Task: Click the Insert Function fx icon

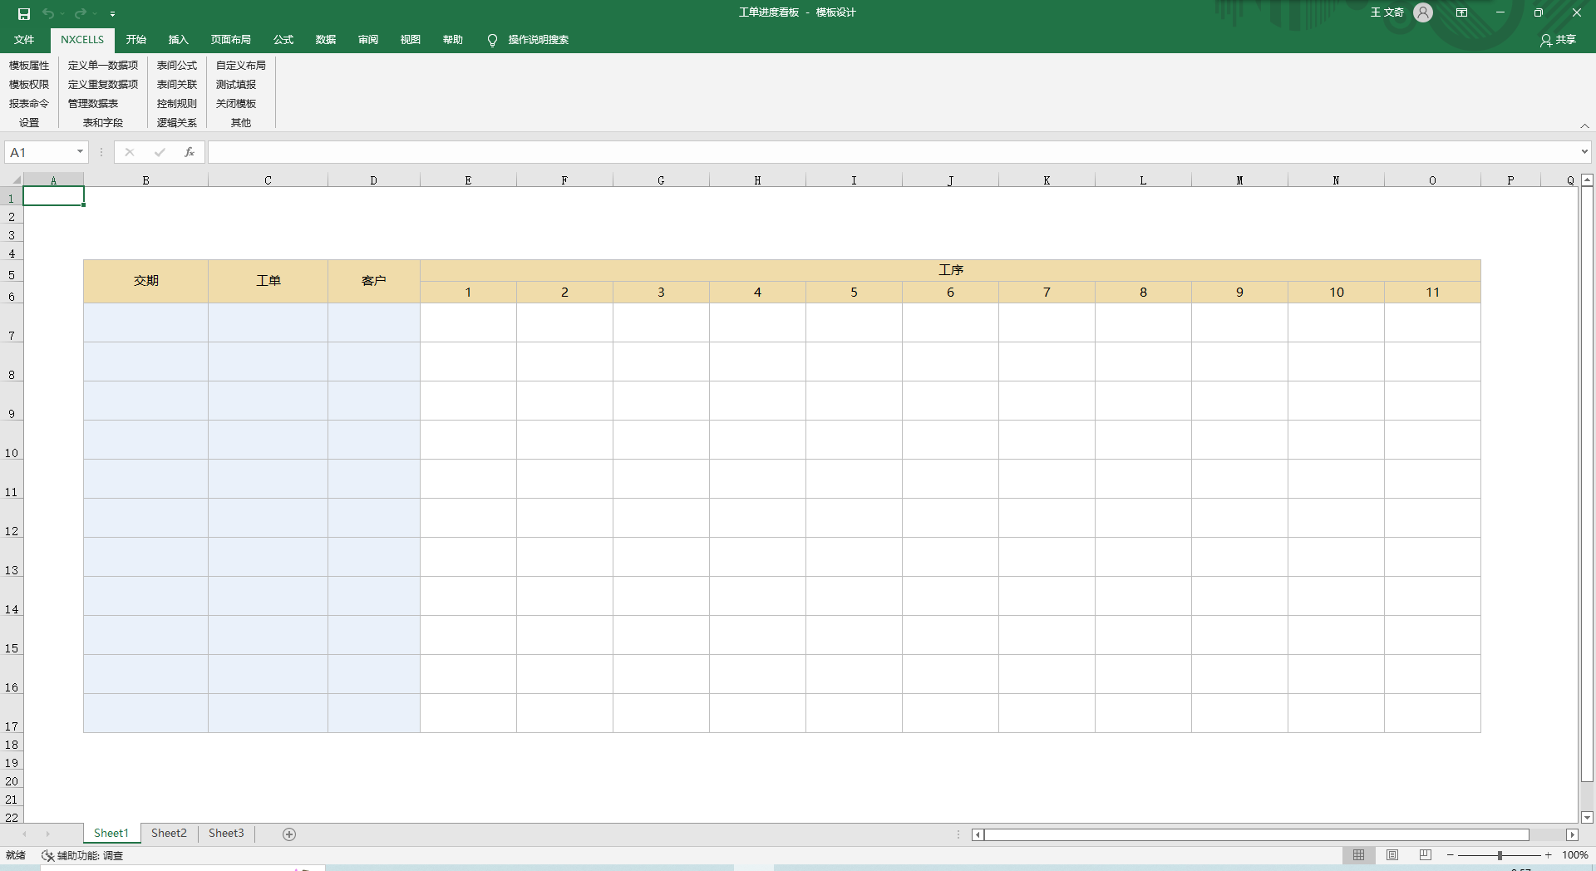Action: 190,152
